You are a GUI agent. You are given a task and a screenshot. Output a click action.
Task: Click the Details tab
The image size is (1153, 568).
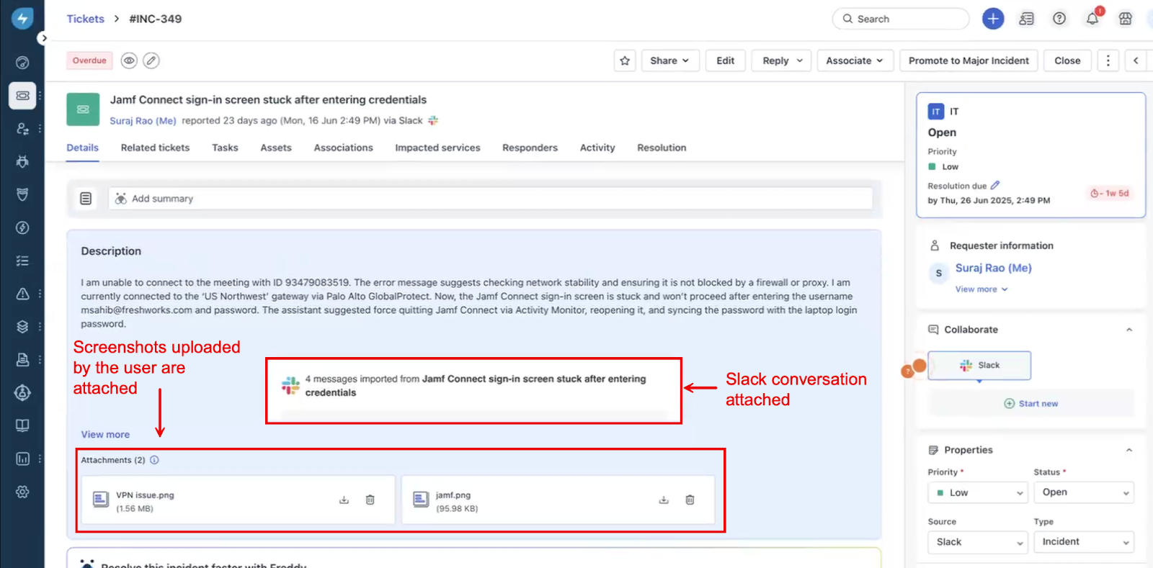tap(82, 148)
